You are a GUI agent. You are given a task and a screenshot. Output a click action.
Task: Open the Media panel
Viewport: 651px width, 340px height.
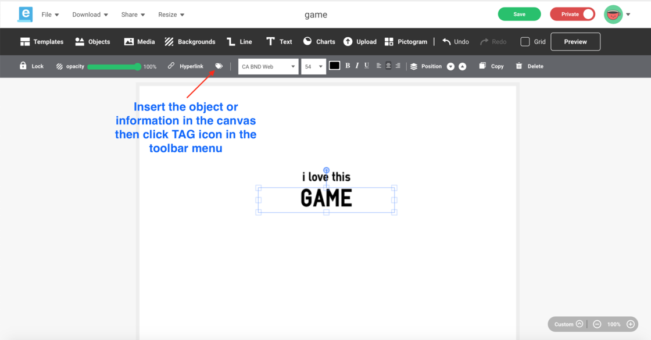tap(139, 41)
